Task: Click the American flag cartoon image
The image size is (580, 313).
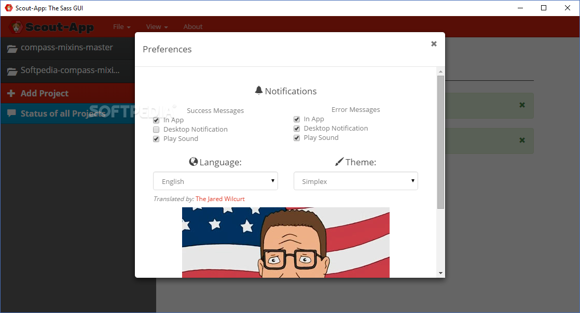Action: click(285, 243)
